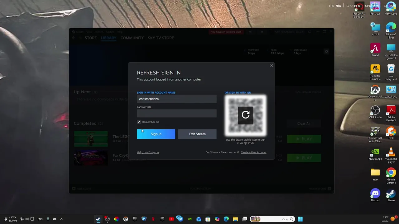Open OBS Studio desktop icon
The width and height of the screenshot is (399, 224).
click(375, 112)
